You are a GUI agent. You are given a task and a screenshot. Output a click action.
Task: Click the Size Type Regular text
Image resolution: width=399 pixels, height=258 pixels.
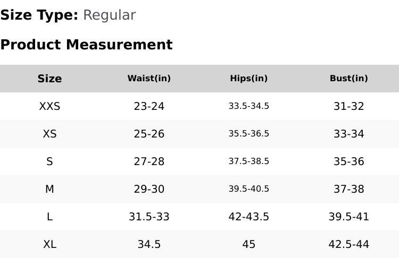click(109, 15)
